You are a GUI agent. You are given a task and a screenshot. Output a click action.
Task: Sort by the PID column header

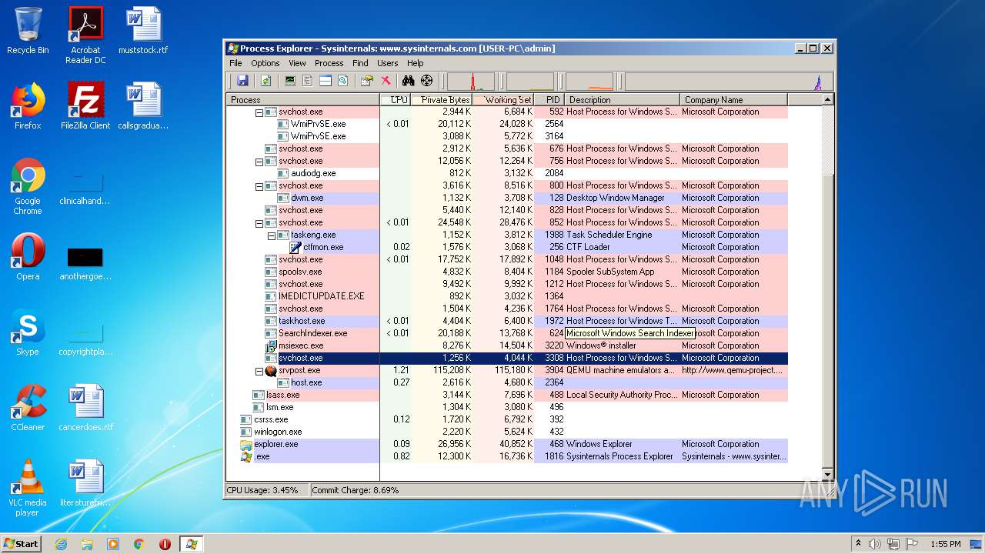[549, 99]
